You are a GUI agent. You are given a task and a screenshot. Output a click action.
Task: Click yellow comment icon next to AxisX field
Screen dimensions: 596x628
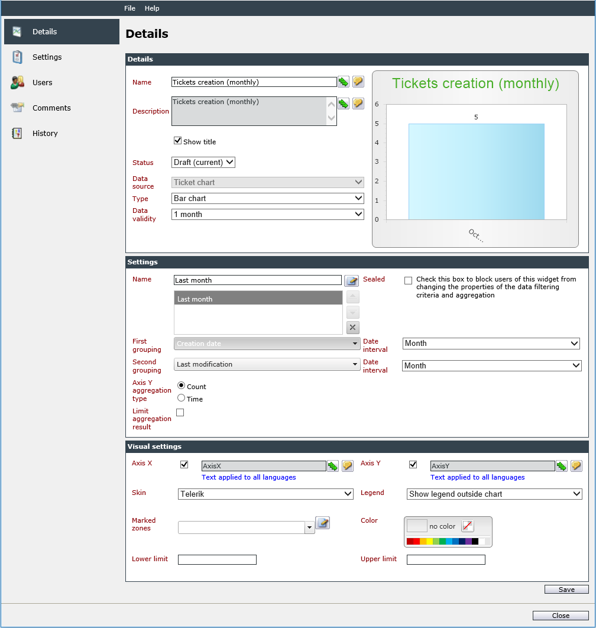pos(347,466)
